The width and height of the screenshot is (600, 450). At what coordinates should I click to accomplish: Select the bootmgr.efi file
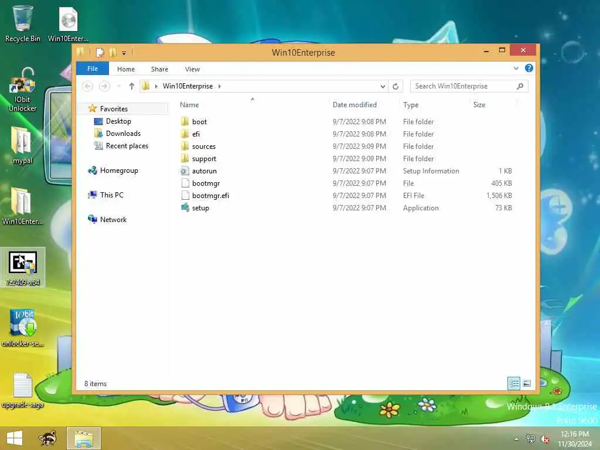click(346, 196)
